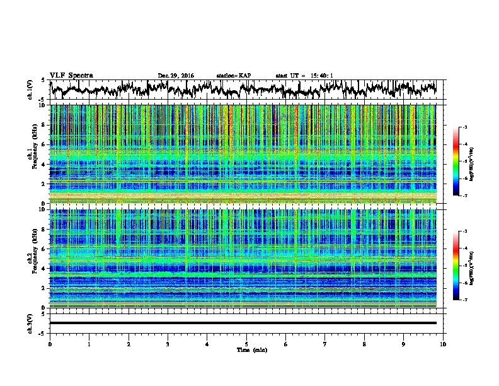Click time axis tick label "10"
The width and height of the screenshot is (499, 386).
[x=443, y=344]
